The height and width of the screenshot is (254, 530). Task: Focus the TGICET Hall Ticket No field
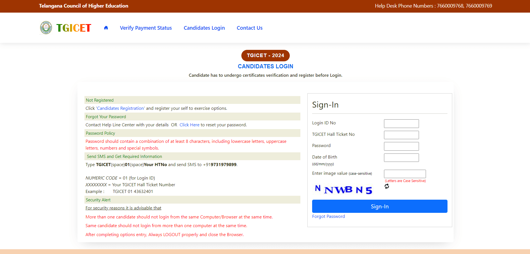401,135
